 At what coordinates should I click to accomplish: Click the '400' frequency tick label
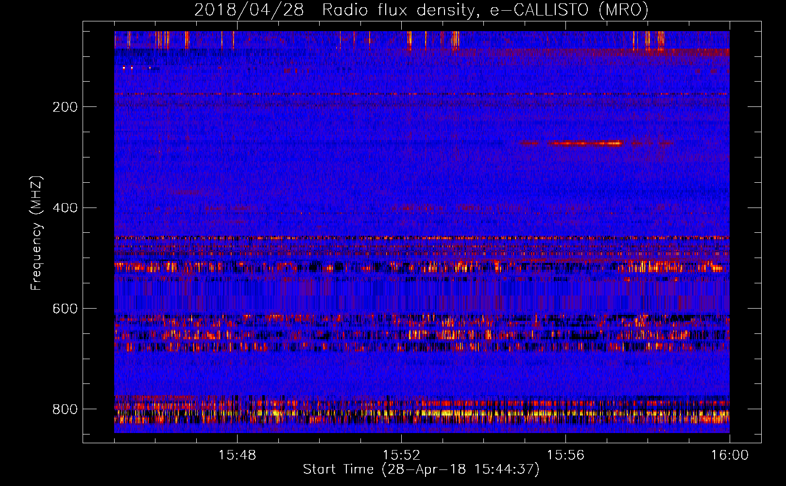coord(65,208)
